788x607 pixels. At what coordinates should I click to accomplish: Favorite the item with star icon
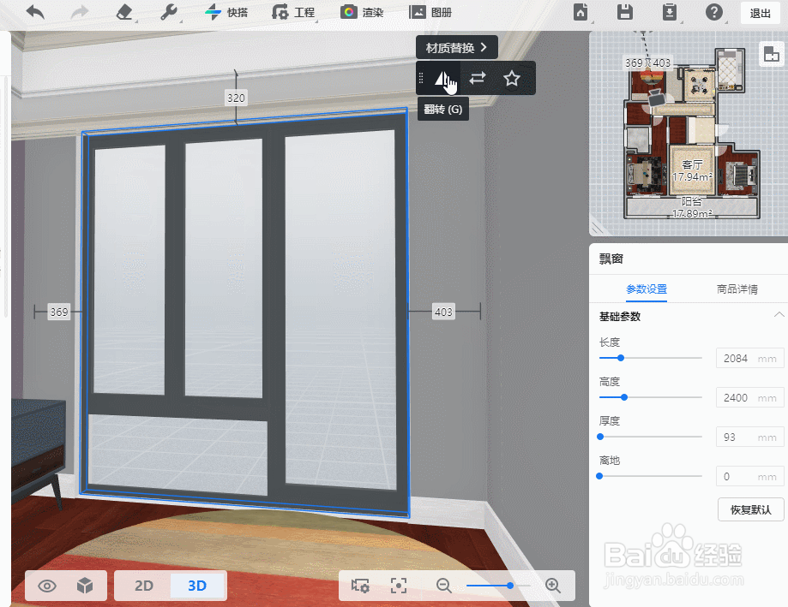click(x=512, y=78)
